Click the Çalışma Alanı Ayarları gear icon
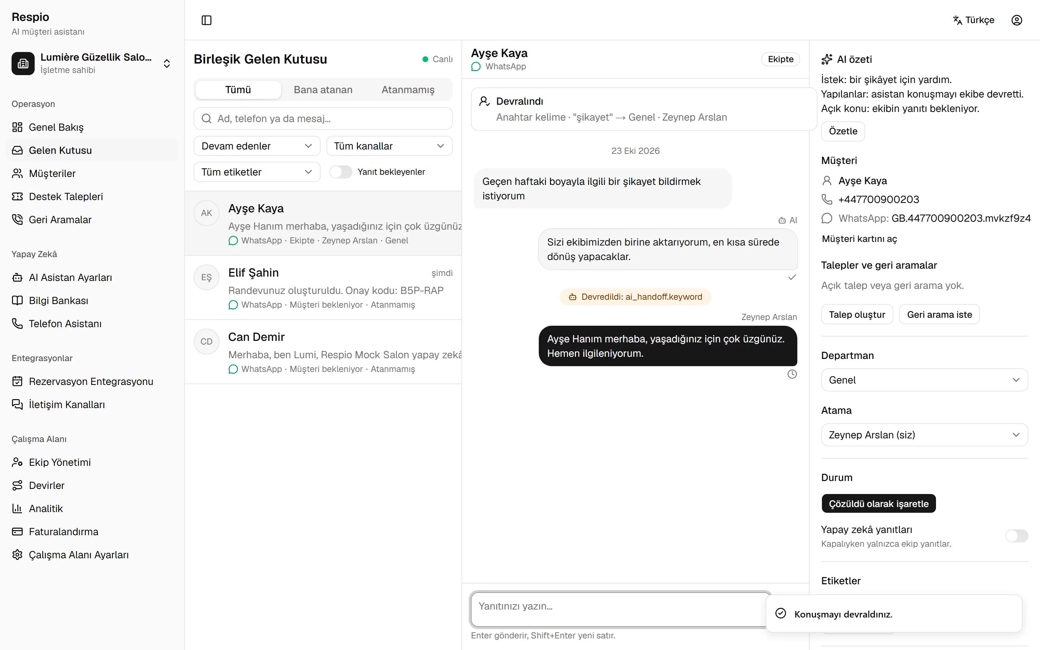This screenshot has height=650, width=1040. [17, 555]
